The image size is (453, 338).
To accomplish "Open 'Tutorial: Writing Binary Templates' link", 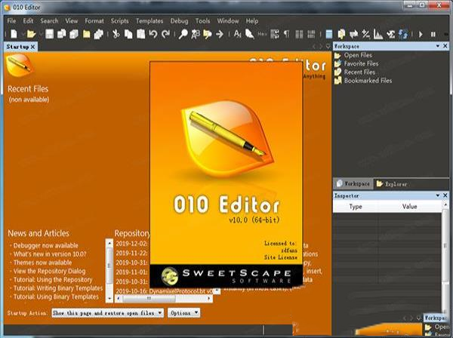I will pyautogui.click(x=58, y=288).
